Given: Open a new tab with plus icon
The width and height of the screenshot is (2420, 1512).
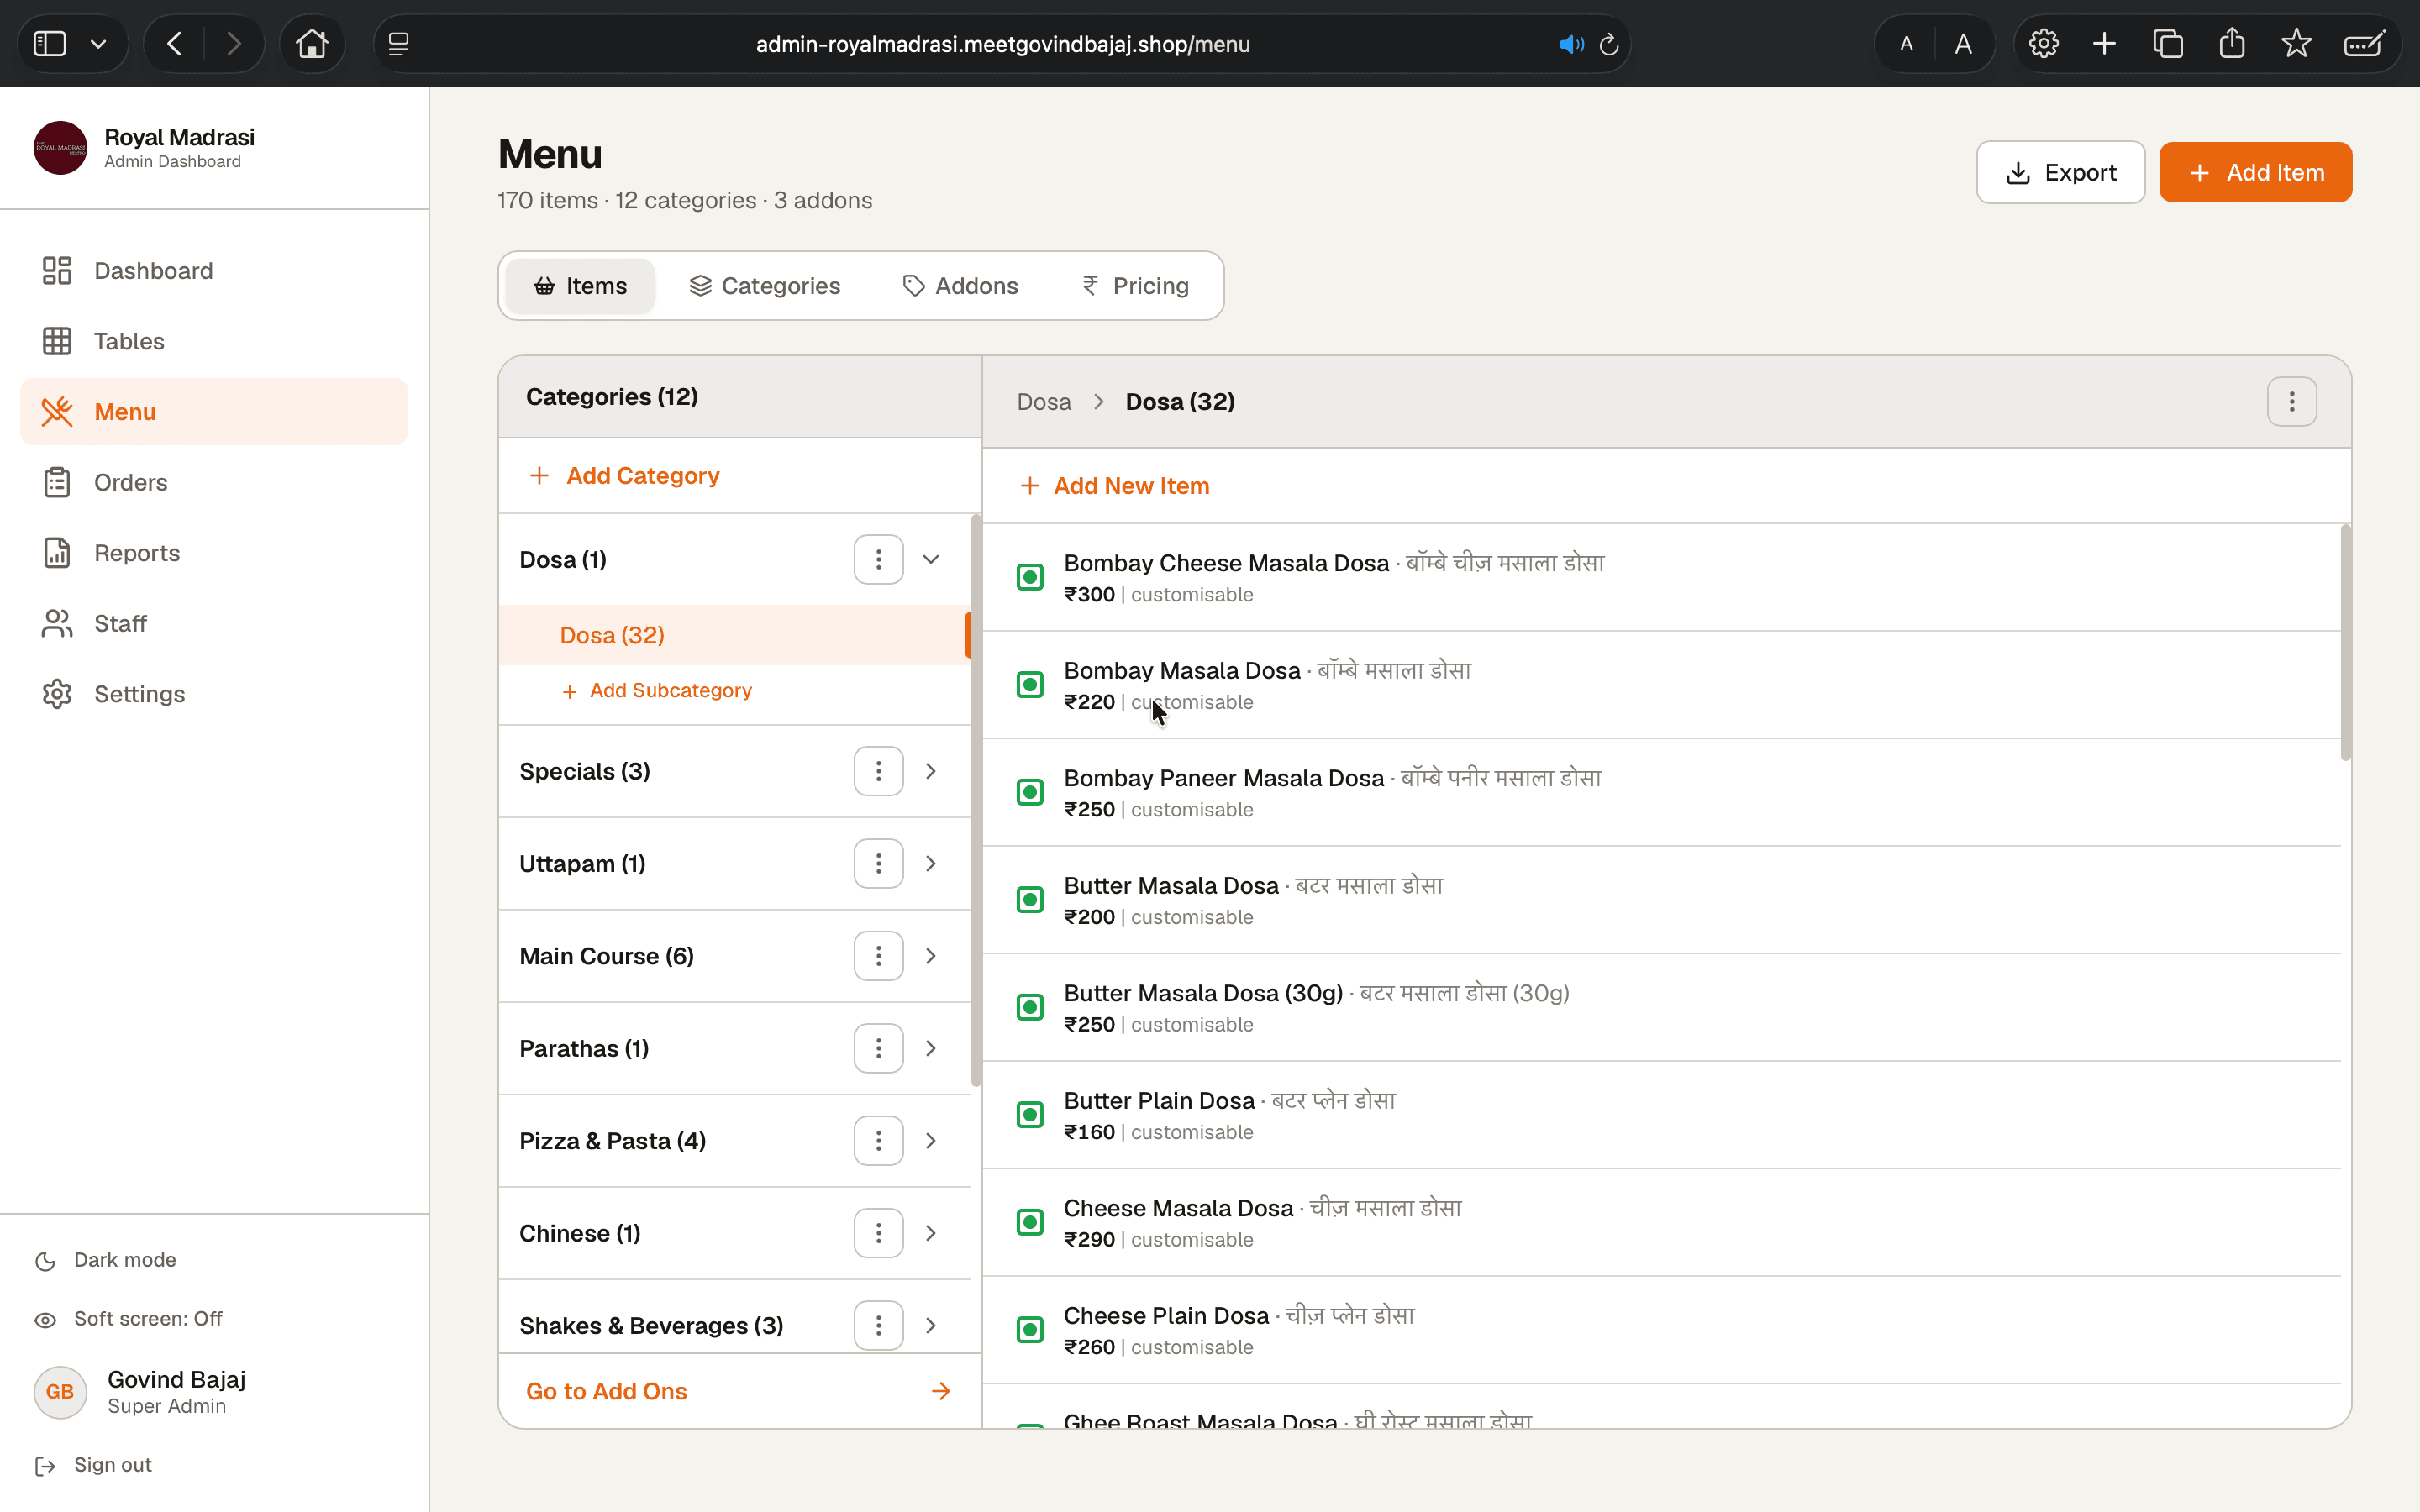Looking at the screenshot, I should 2104,44.
